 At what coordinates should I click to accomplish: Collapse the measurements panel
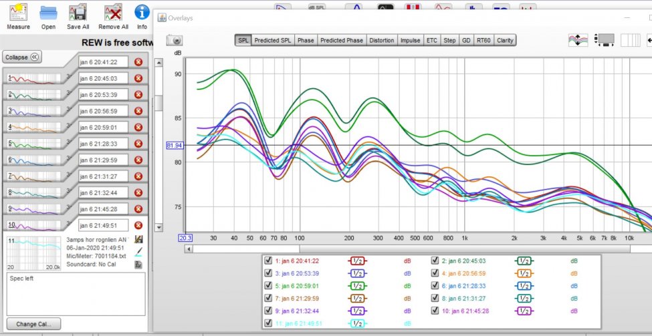tap(22, 57)
